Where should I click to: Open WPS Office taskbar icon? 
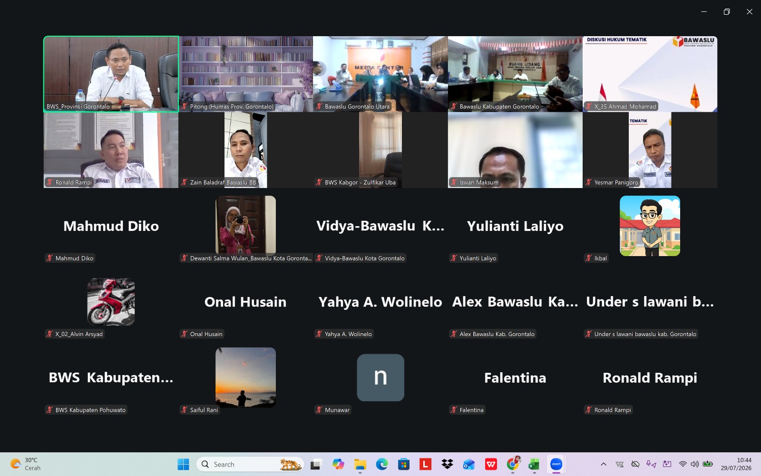pos(491,464)
